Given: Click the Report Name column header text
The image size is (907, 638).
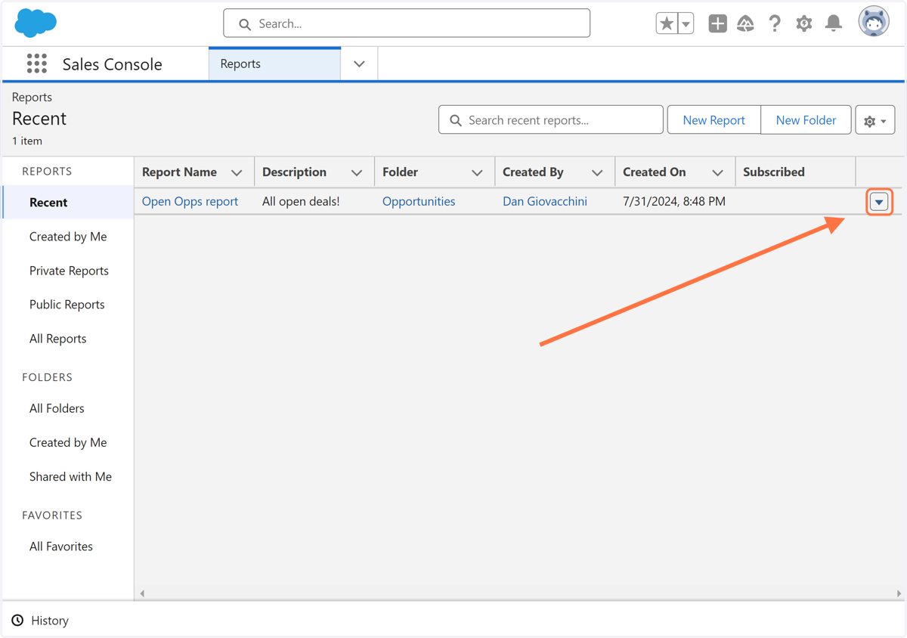Looking at the screenshot, I should [x=179, y=172].
